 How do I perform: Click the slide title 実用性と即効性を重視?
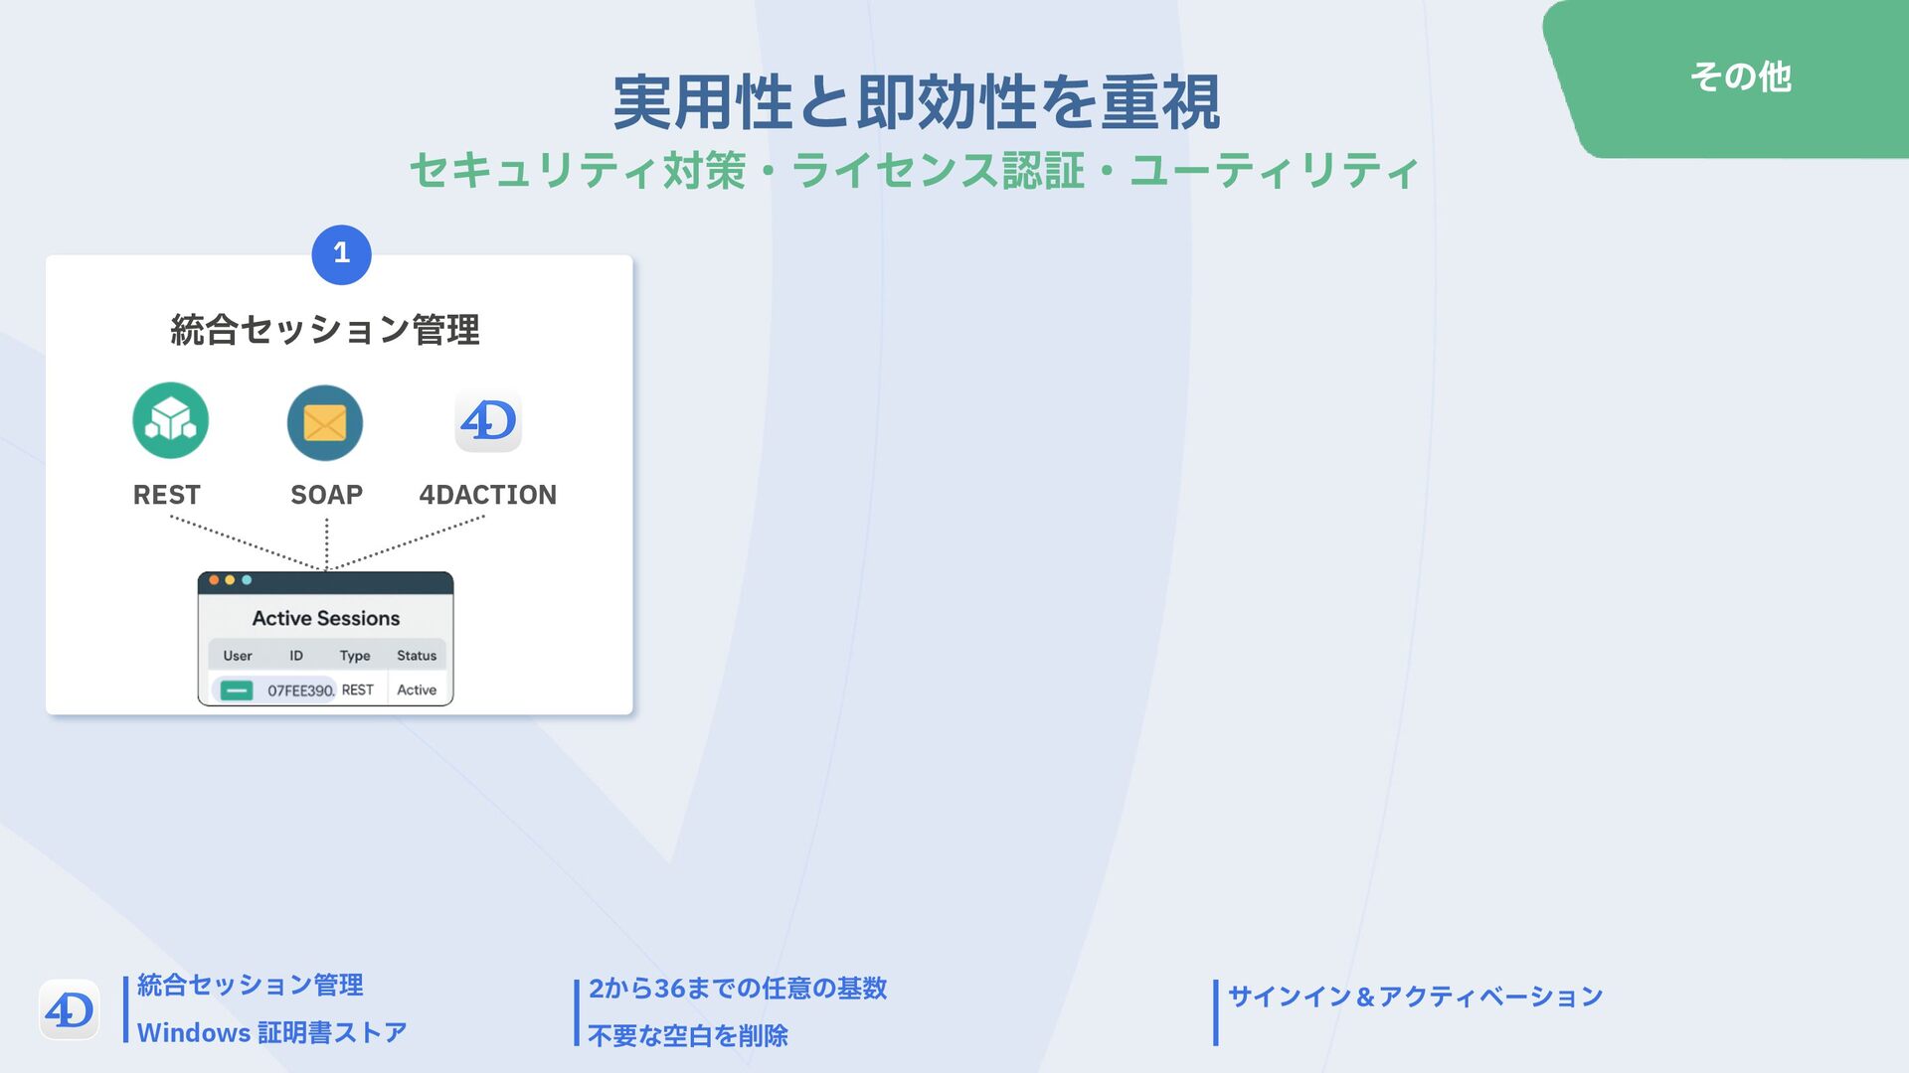(x=916, y=102)
